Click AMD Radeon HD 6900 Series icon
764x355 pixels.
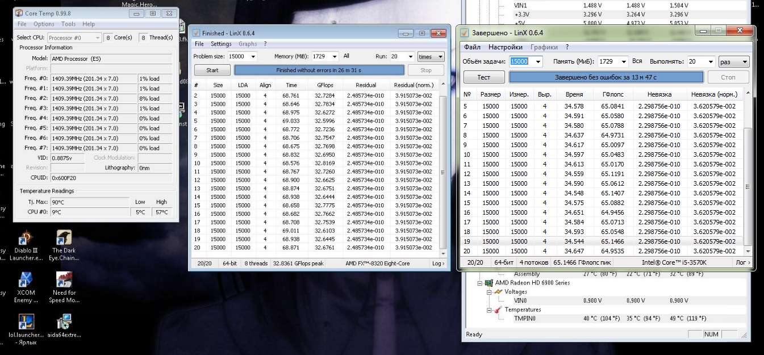(x=489, y=283)
